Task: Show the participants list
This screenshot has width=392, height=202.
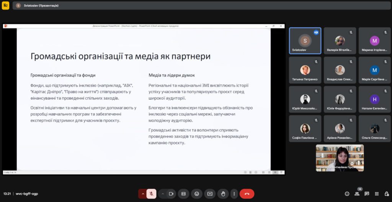Action: [357, 194]
